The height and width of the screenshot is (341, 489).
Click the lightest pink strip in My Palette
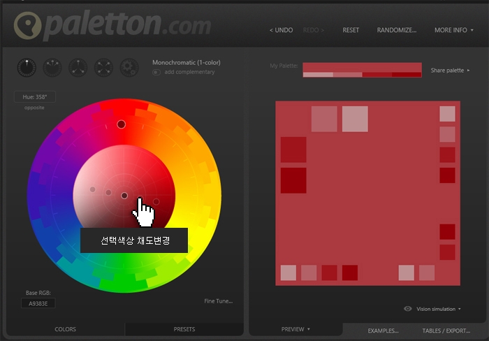click(x=318, y=75)
